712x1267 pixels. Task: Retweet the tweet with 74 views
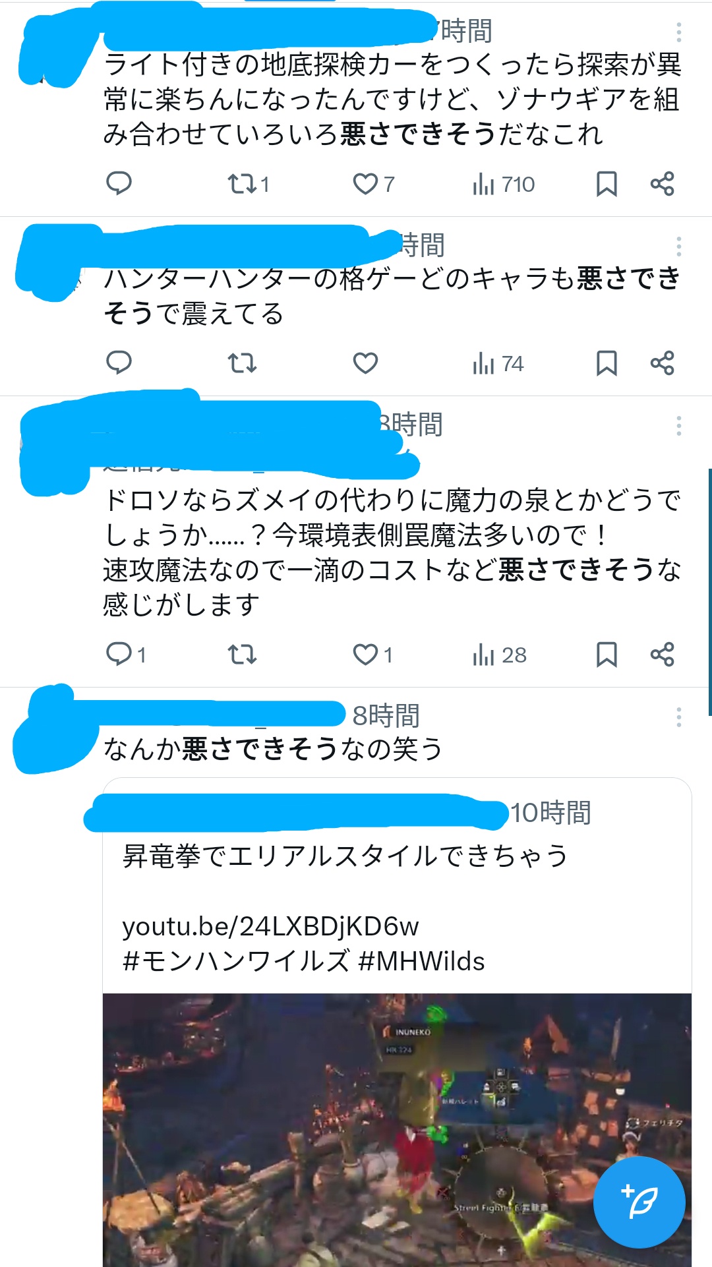tap(242, 363)
